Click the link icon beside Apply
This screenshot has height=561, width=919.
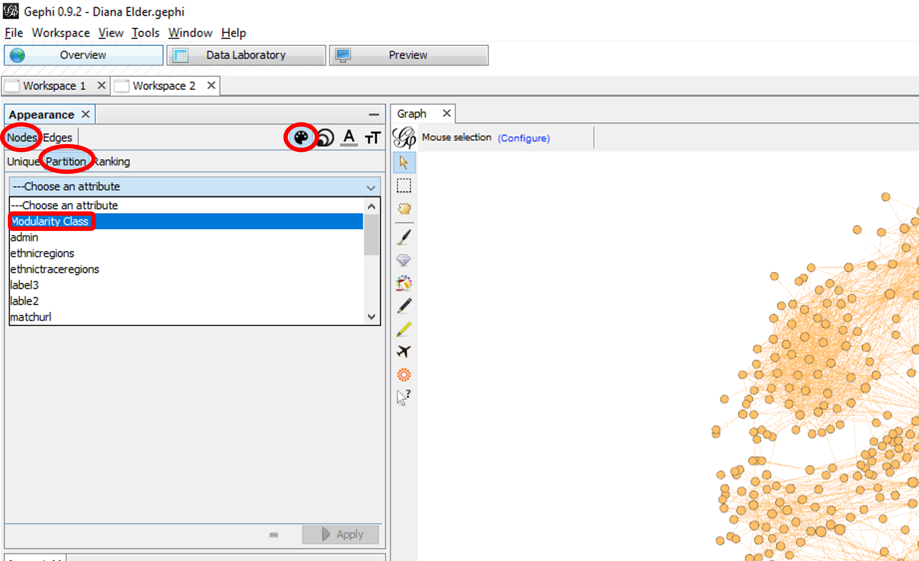point(274,535)
